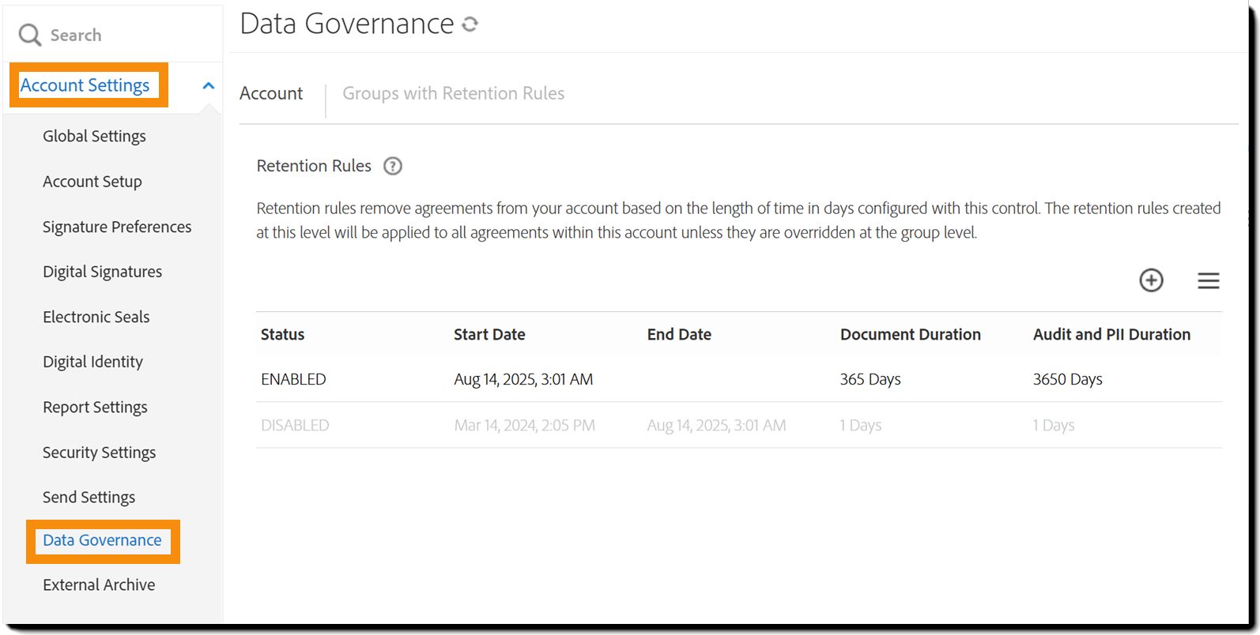Click the Data Governance page title
Image resolution: width=1260 pixels, height=635 pixels.
(347, 24)
